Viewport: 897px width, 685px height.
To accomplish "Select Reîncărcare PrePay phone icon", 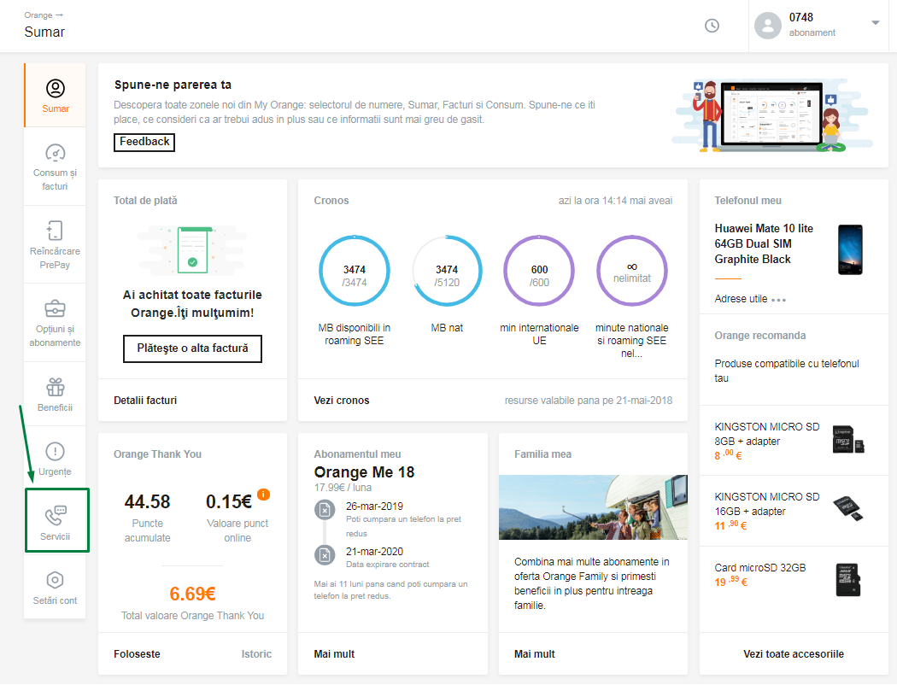I will pyautogui.click(x=55, y=231).
